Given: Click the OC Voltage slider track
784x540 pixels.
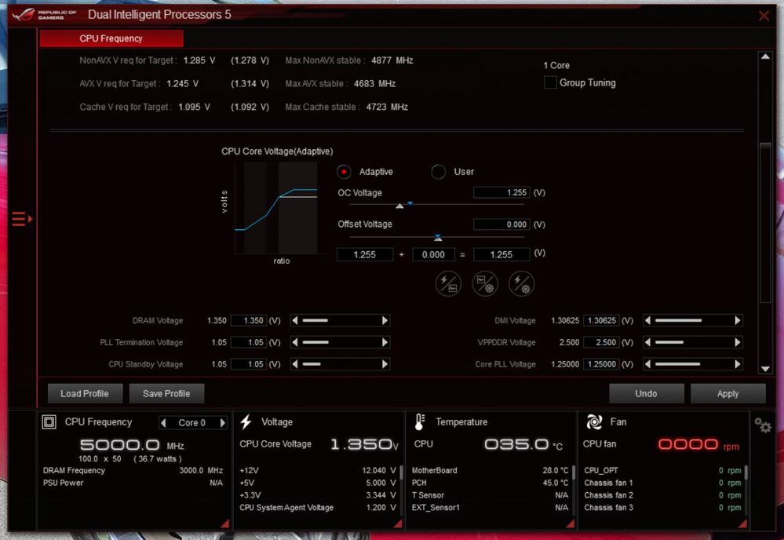Looking at the screenshot, I should (x=436, y=205).
